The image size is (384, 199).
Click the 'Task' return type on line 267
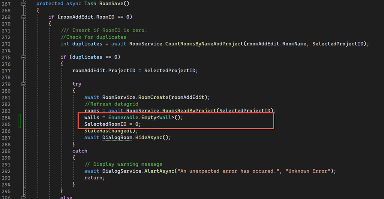pos(90,3)
